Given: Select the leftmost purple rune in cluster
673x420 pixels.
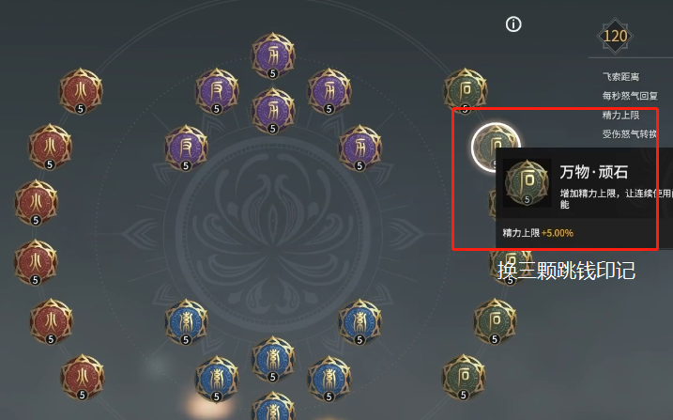Looking at the screenshot, I should coord(186,148).
